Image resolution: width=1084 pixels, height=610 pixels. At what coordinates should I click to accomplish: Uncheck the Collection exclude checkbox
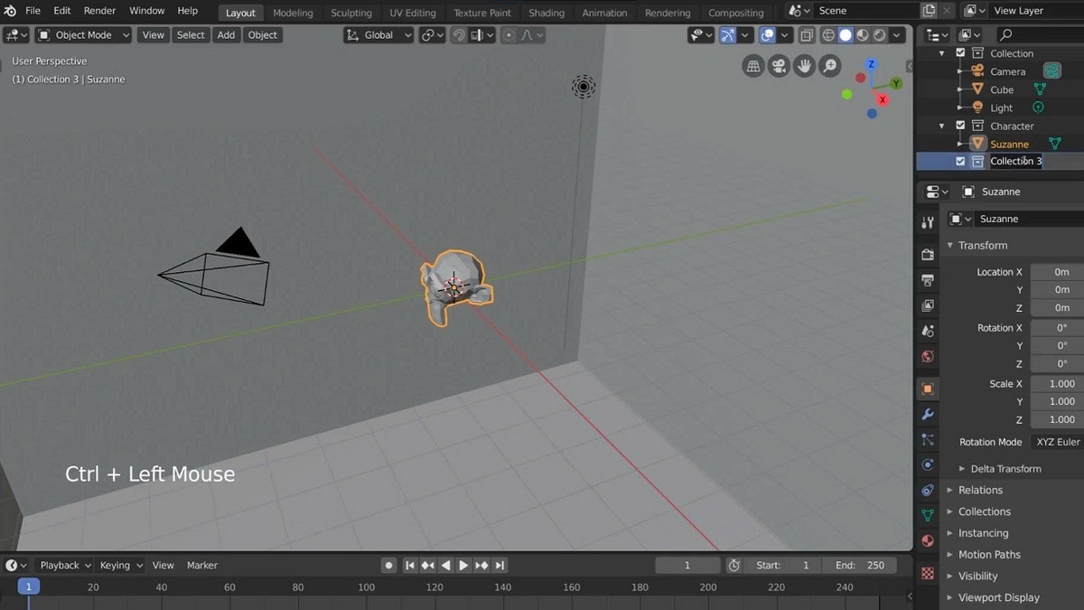pos(960,53)
